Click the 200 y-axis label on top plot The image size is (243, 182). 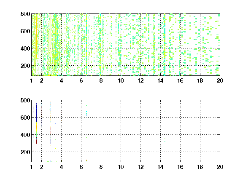coord(25,66)
